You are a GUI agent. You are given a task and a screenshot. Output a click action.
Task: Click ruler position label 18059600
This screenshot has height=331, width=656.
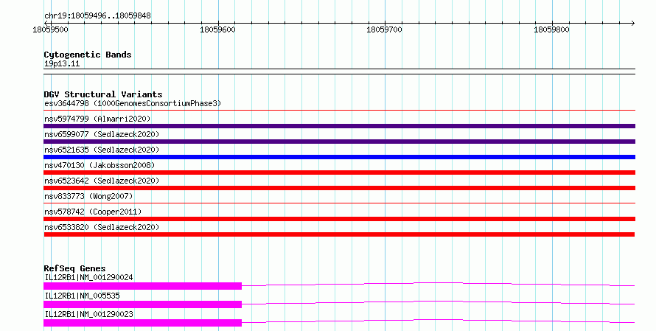pyautogui.click(x=217, y=29)
